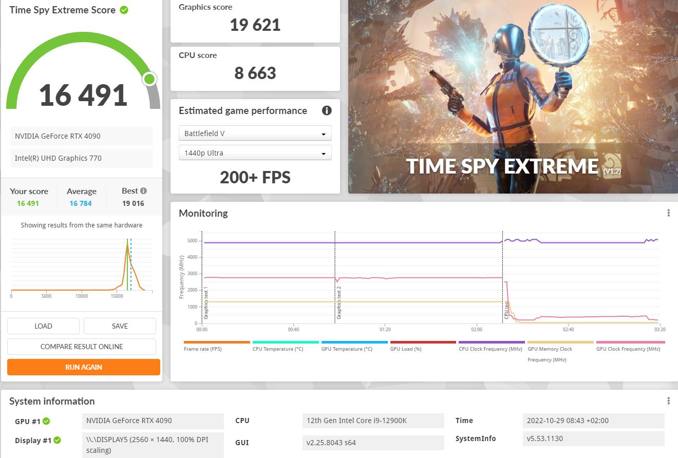Click the green check icon beside GPU #1
This screenshot has width=678, height=458.
coord(46,421)
